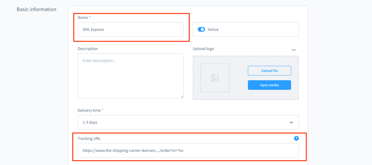The width and height of the screenshot is (372, 165).
Task: Click the Tracking URL help question mark icon
Action: pyautogui.click(x=296, y=138)
